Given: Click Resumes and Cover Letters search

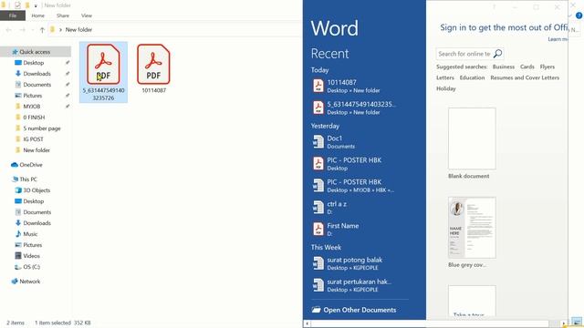Looking at the screenshot, I should click(525, 77).
